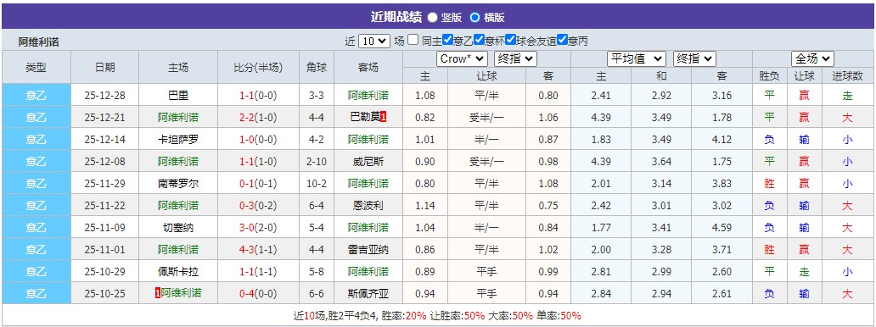Click the date 25-12-21

(105, 117)
